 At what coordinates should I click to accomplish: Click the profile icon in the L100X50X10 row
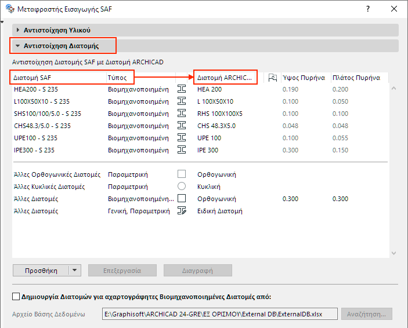(182, 101)
